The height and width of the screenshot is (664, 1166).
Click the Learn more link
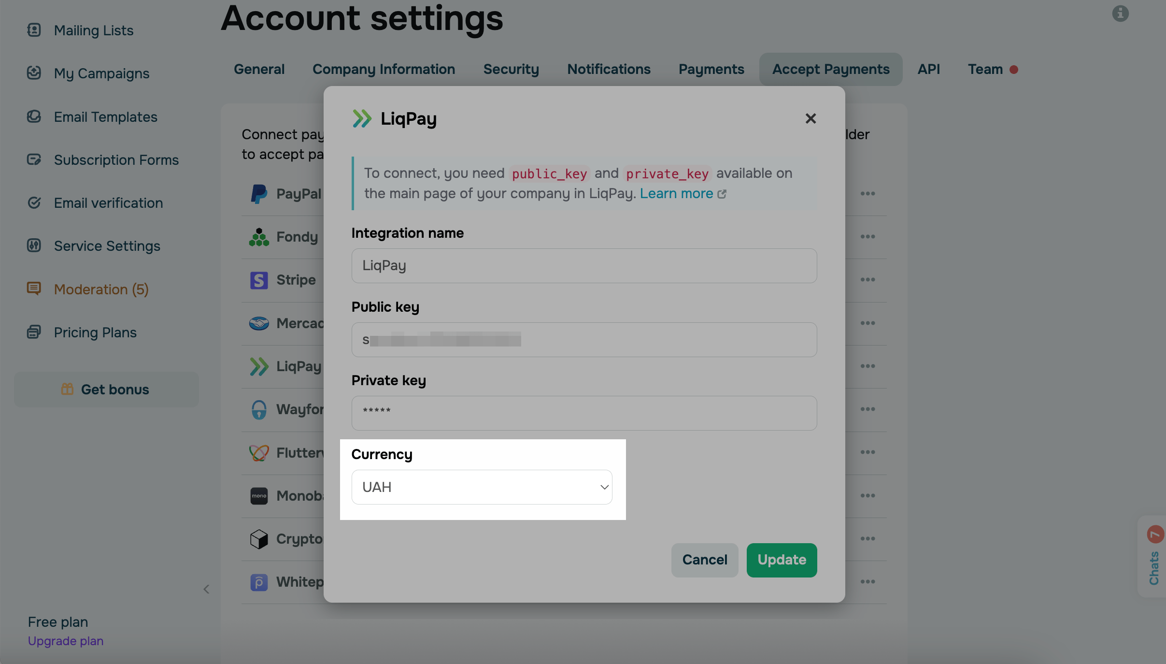pyautogui.click(x=676, y=193)
